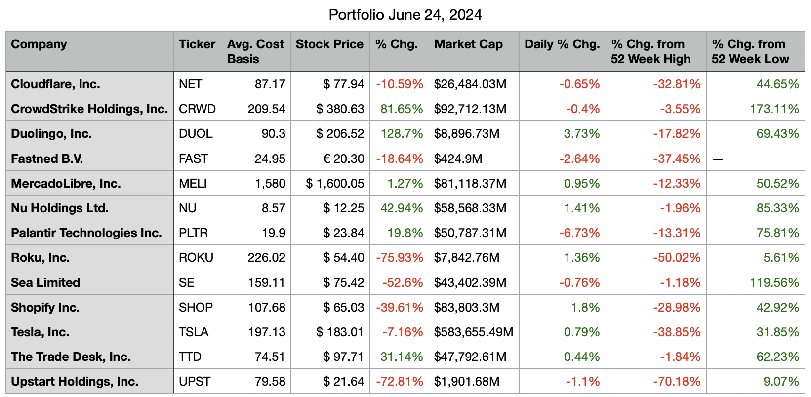Click Roku's -75.93% change cell
The height and width of the screenshot is (397, 811).
point(399,258)
